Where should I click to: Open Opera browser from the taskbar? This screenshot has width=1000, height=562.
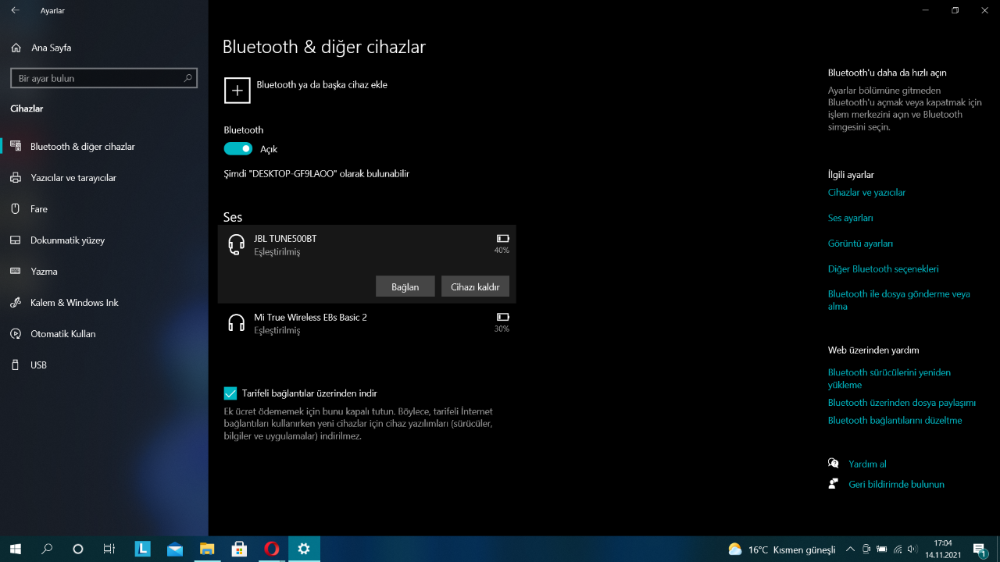coord(271,549)
